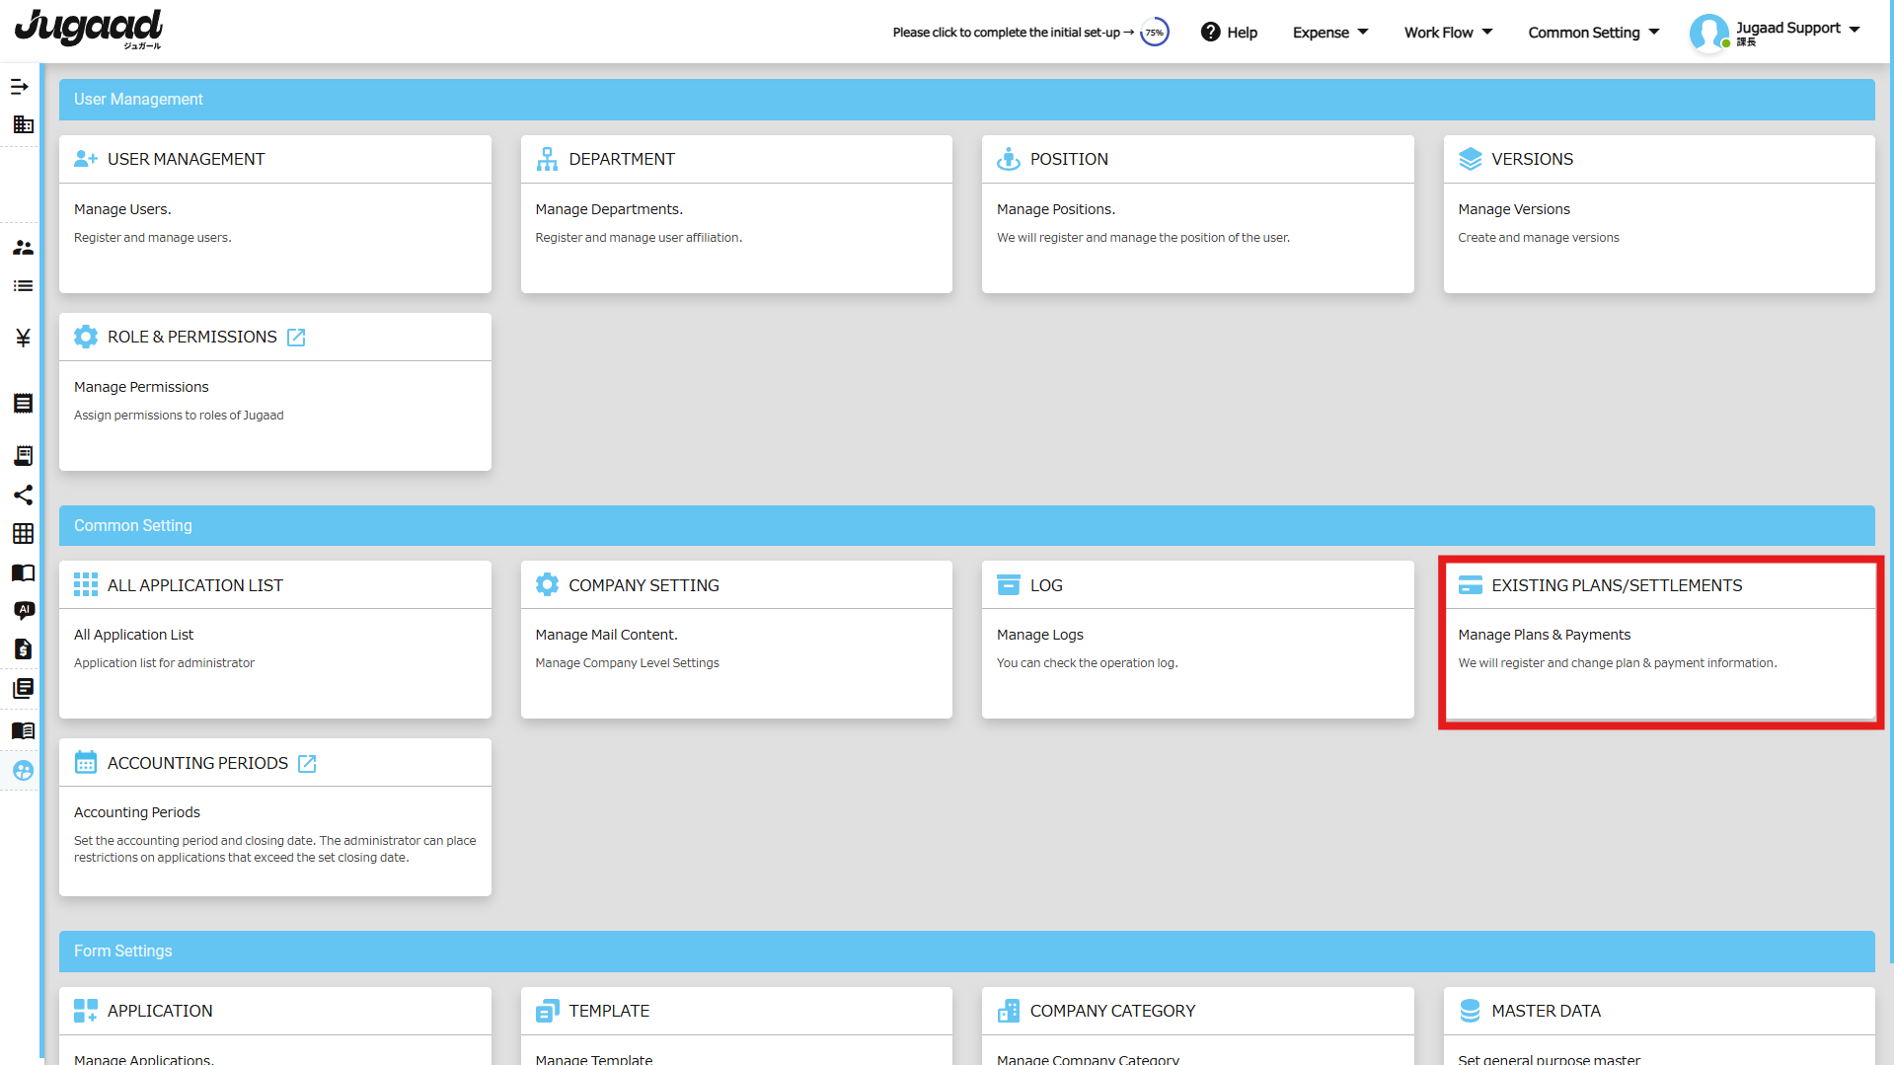1894x1065 pixels.
Task: Open the list sidebar icon
Action: [23, 286]
